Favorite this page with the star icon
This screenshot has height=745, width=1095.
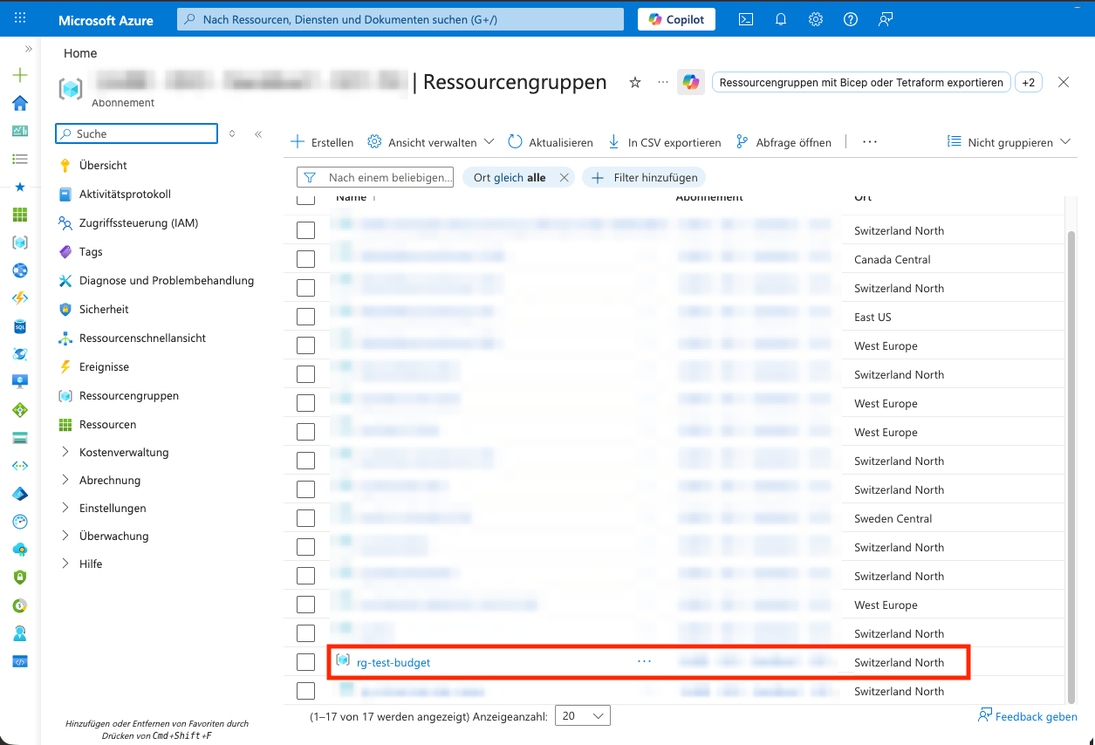(x=635, y=82)
